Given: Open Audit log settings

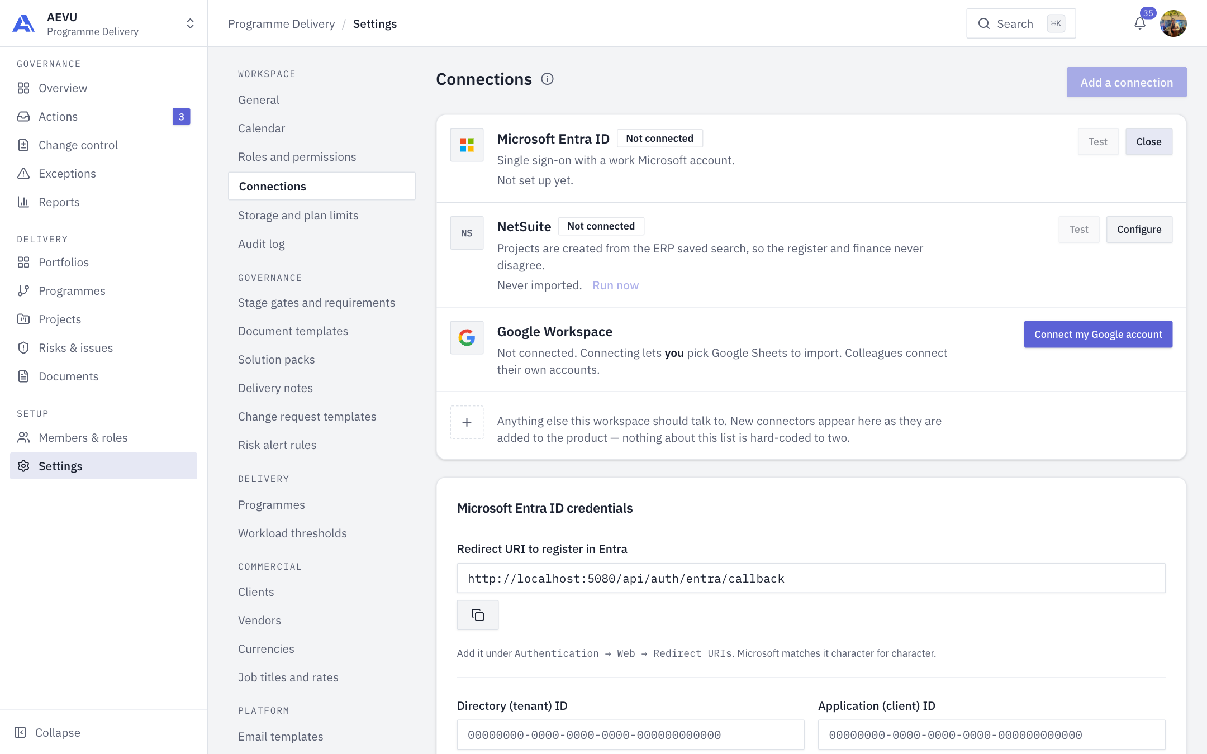Looking at the screenshot, I should tap(322, 244).
